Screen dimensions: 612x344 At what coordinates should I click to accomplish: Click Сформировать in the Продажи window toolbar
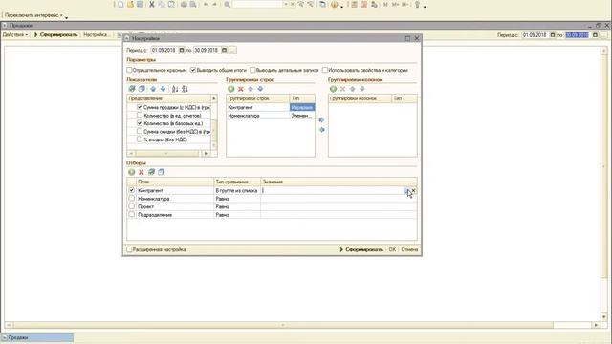click(x=56, y=35)
